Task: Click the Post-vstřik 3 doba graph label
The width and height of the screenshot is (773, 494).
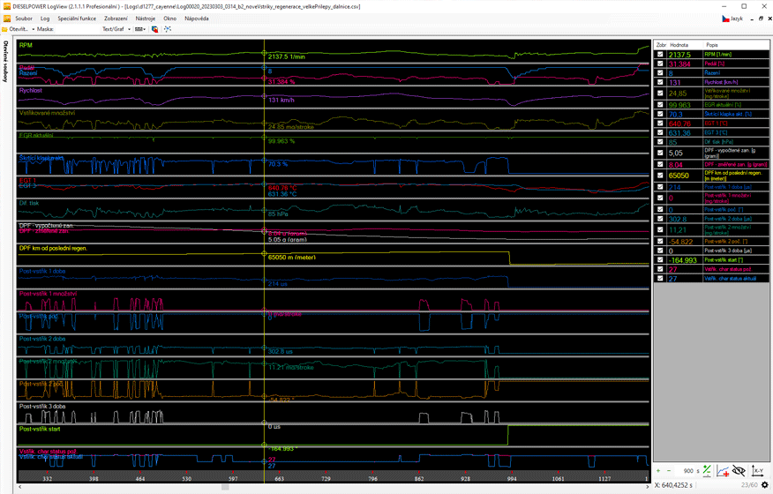Action: (42, 407)
